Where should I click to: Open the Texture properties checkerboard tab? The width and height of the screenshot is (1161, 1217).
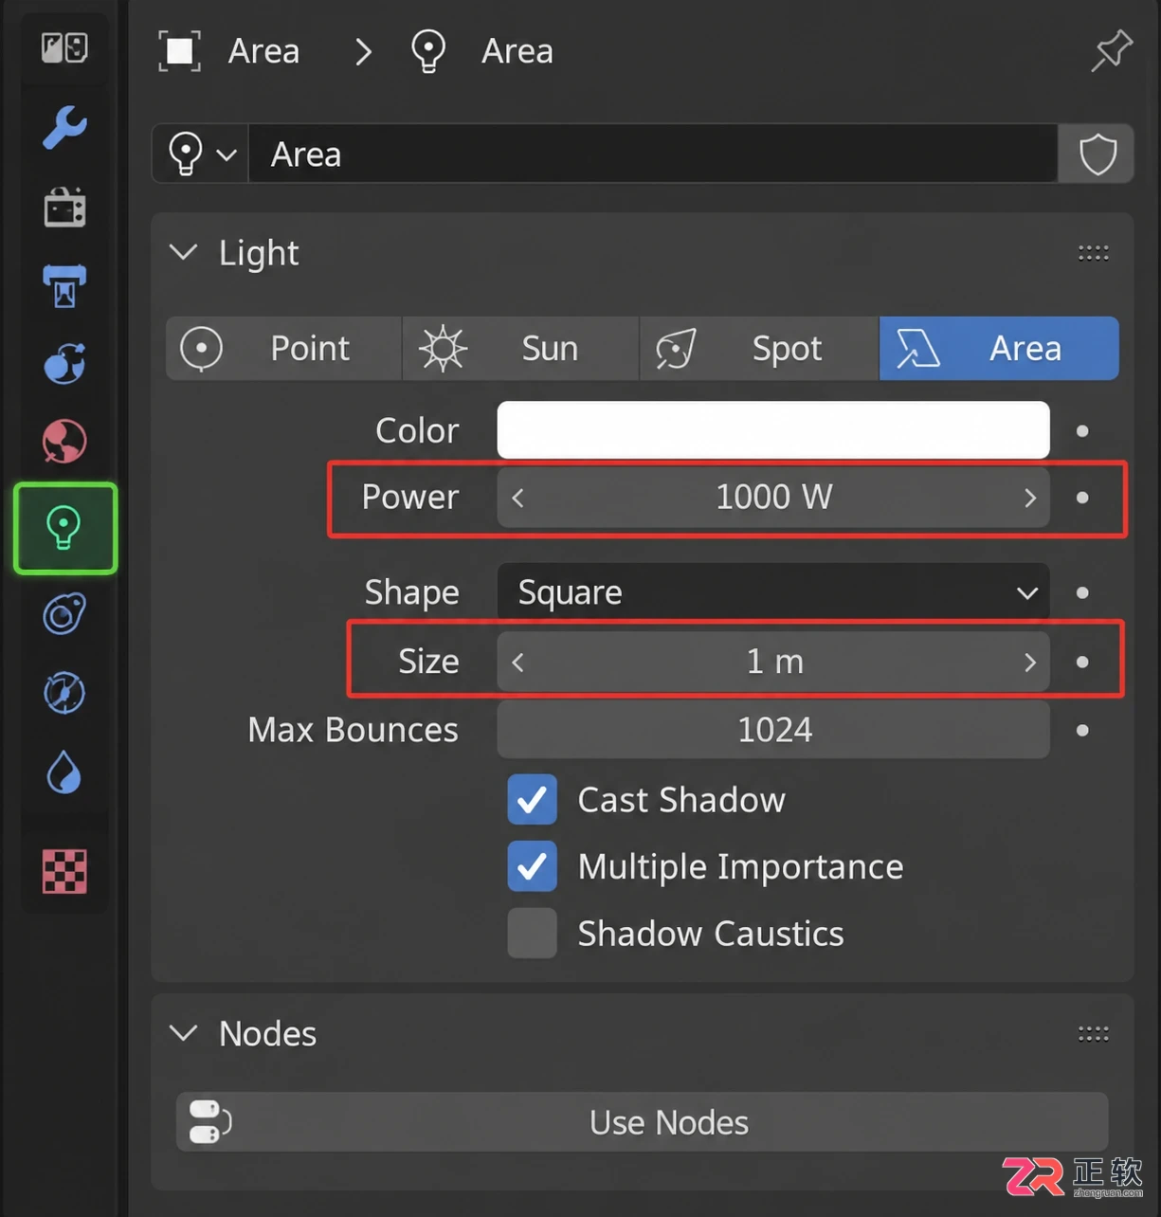click(x=64, y=871)
